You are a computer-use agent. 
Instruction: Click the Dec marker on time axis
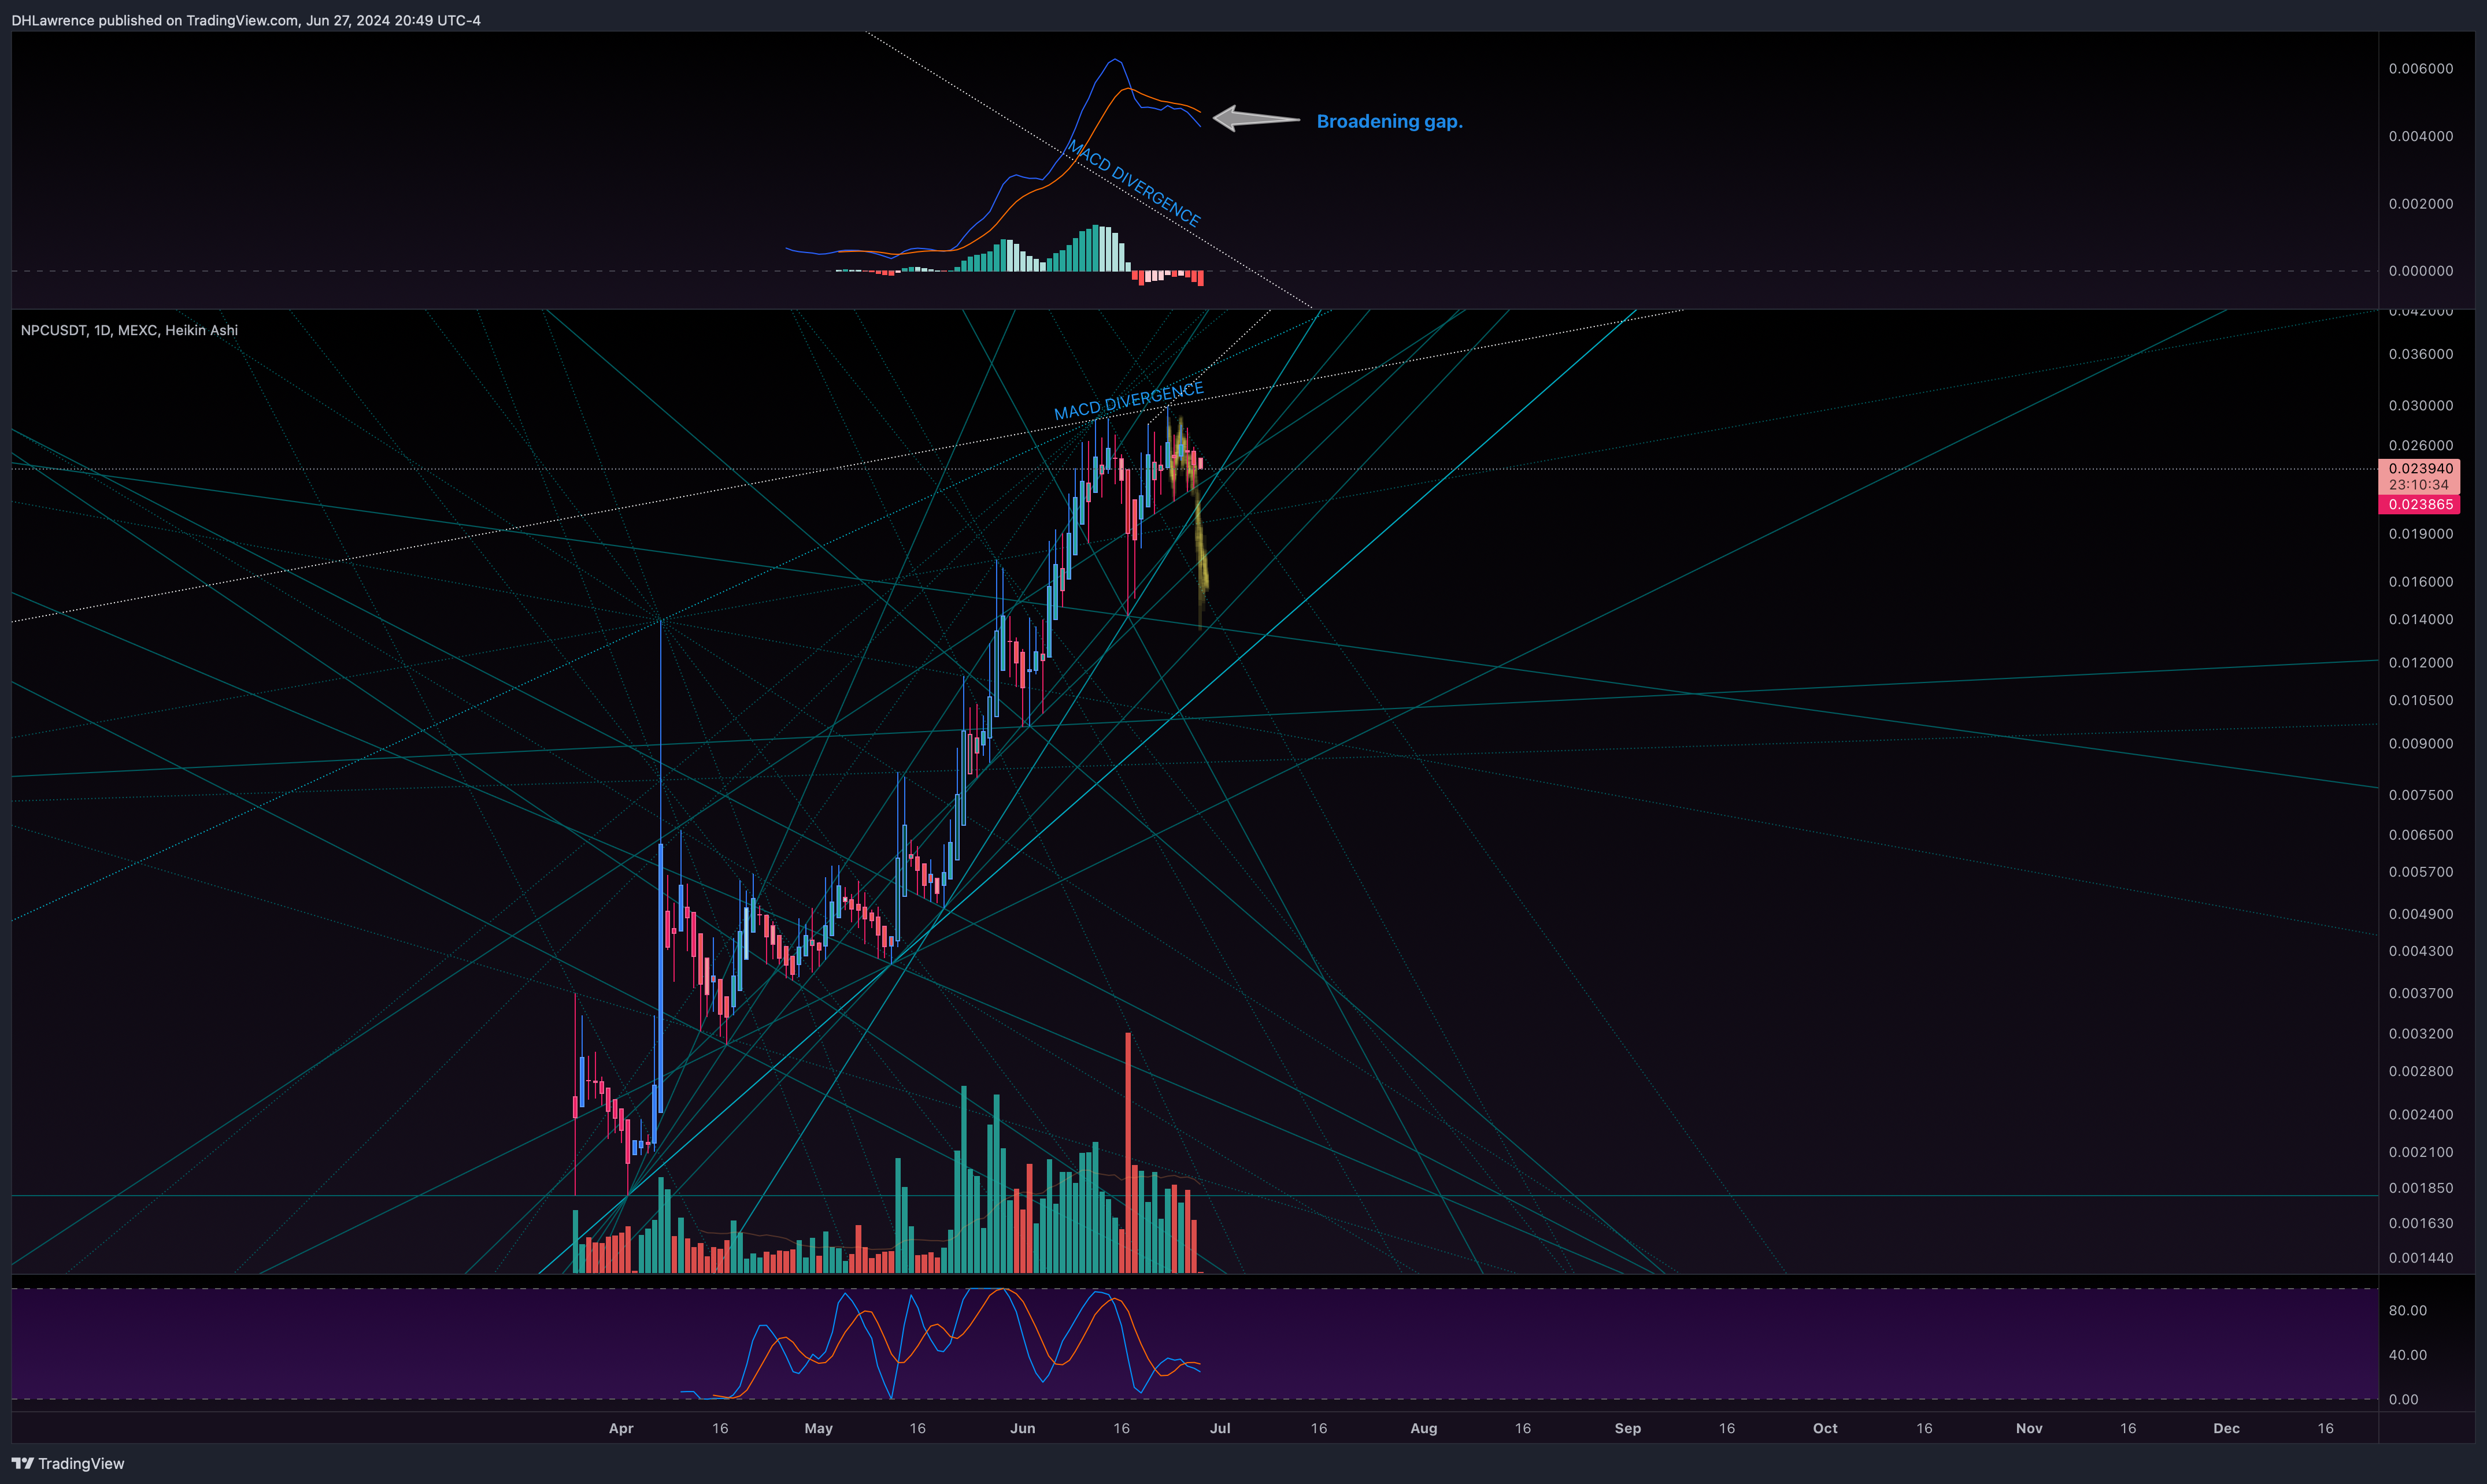point(2226,1428)
